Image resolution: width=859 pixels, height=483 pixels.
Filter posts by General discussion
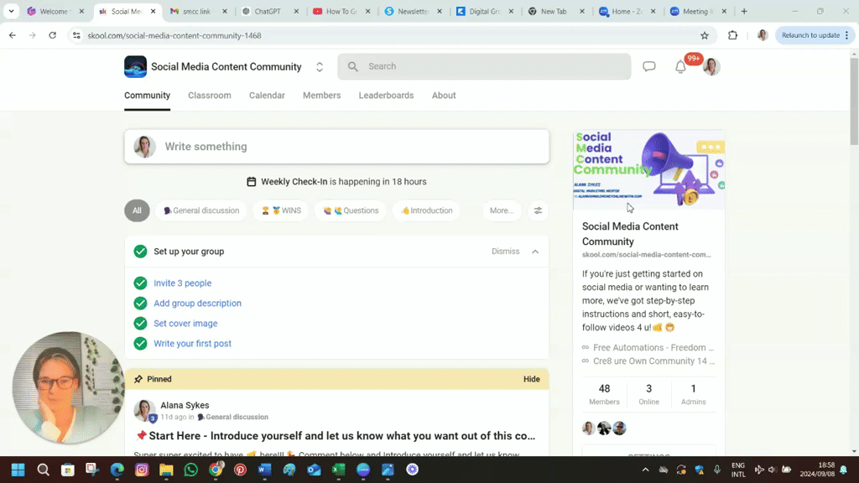pos(201,210)
